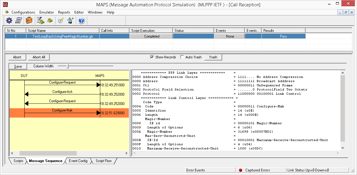This screenshot has height=175, width=357.
Task: Open the Help menu
Action: (x=110, y=12)
